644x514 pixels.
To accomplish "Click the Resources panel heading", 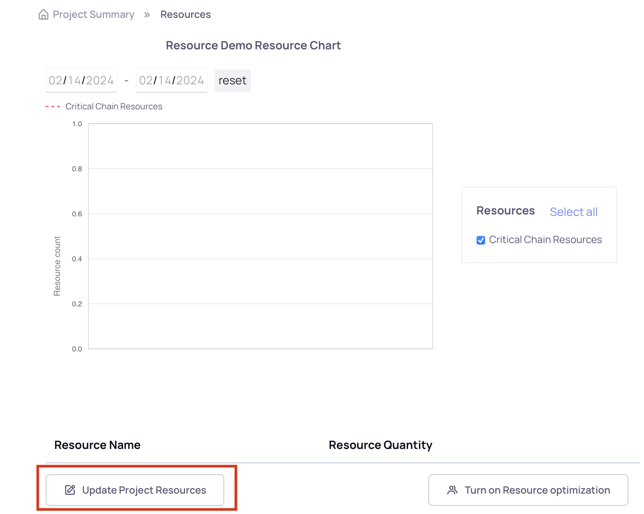I will pyautogui.click(x=505, y=211).
